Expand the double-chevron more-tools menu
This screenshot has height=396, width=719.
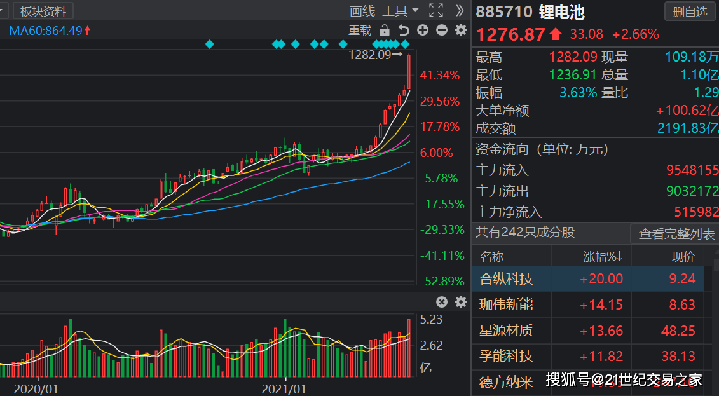tap(459, 11)
